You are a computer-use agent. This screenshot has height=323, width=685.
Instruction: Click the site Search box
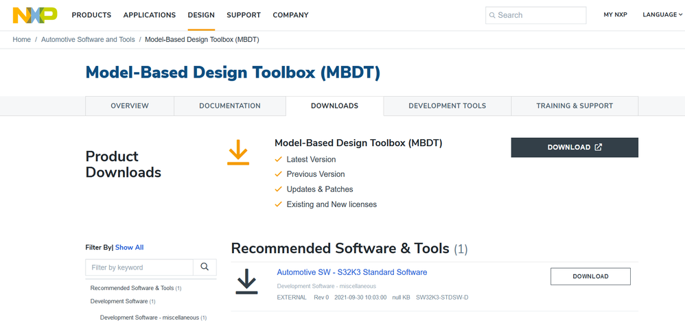click(535, 15)
